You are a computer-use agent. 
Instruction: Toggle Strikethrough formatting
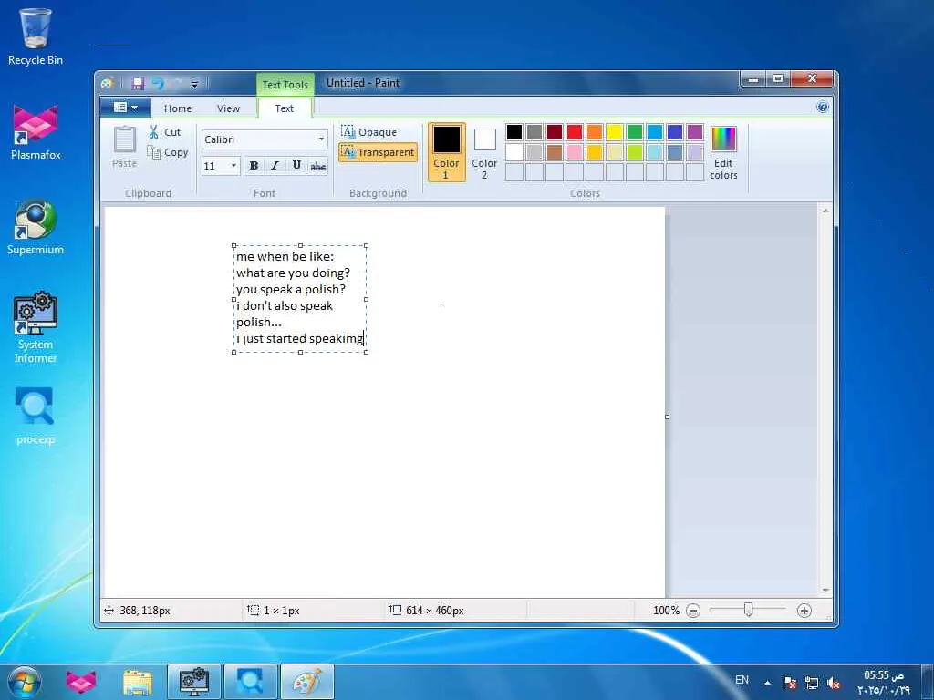318,167
